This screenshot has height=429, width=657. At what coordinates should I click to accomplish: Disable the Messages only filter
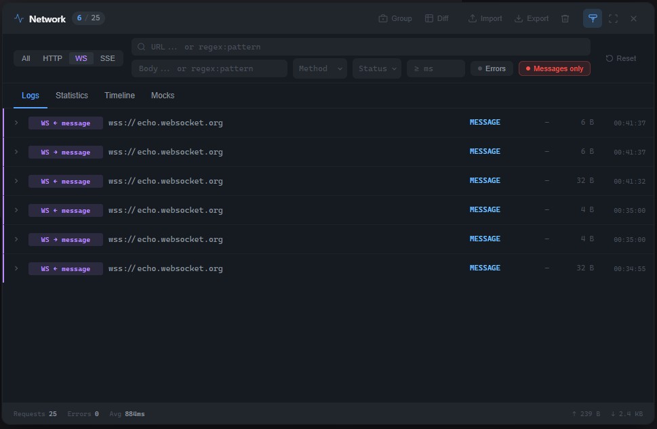coord(554,68)
